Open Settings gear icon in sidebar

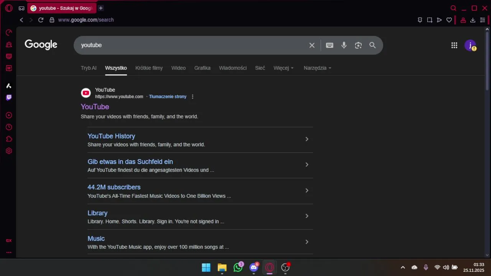(9, 151)
